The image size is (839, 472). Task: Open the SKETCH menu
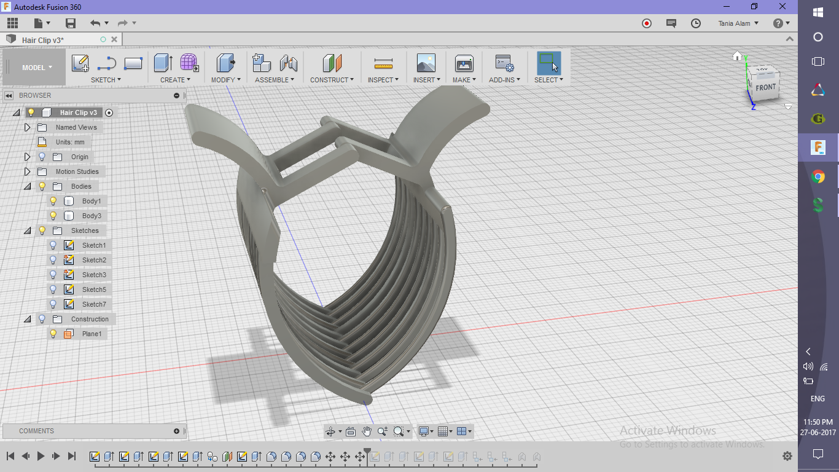(x=106, y=80)
